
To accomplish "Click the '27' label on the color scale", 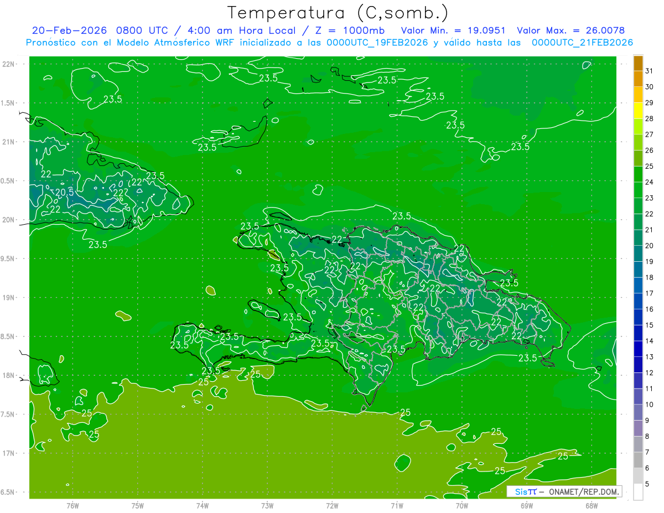I will pyautogui.click(x=650, y=134).
